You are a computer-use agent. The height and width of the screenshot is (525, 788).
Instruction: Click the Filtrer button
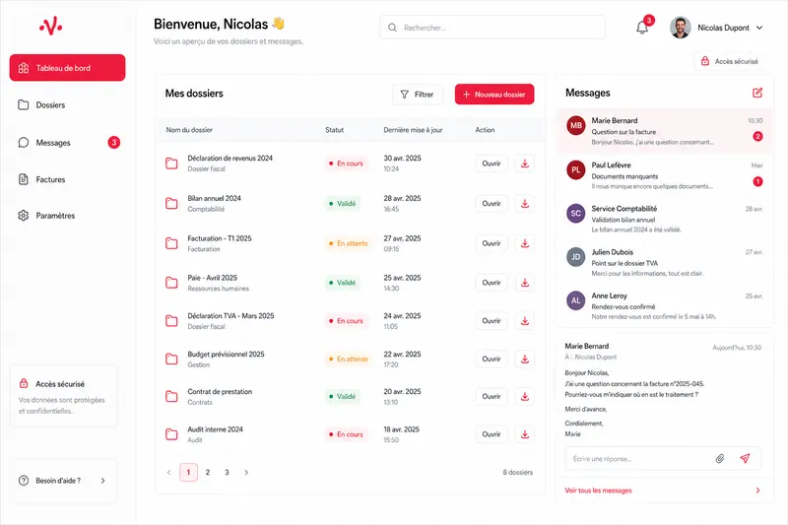pos(418,95)
